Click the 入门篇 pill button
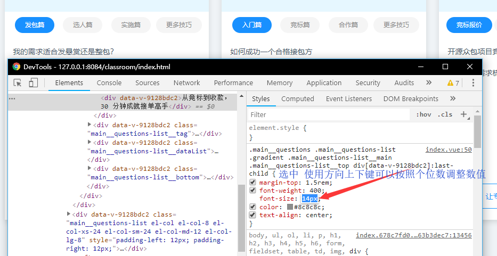 point(252,25)
